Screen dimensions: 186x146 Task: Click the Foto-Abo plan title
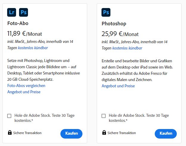(18, 23)
